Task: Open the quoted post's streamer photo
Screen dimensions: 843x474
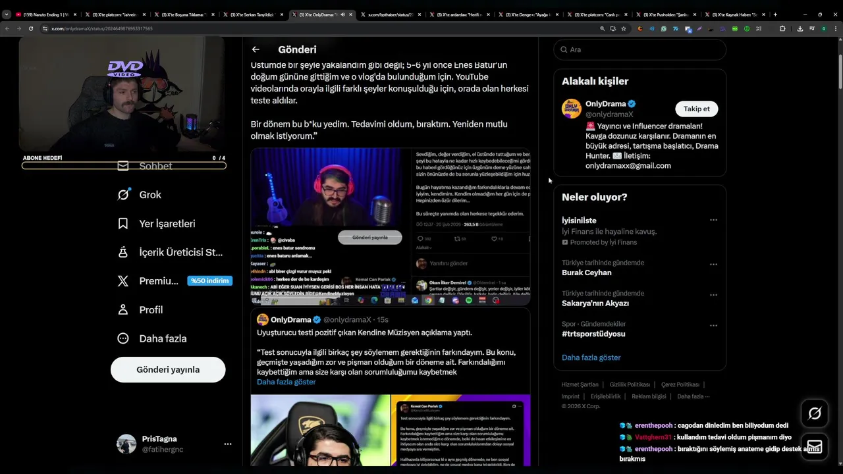Action: (320, 430)
